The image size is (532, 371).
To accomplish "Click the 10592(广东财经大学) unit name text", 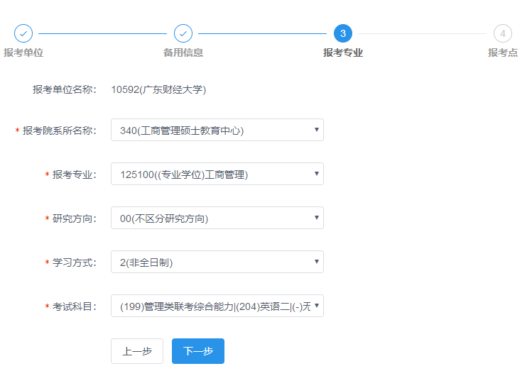I will click(x=158, y=89).
